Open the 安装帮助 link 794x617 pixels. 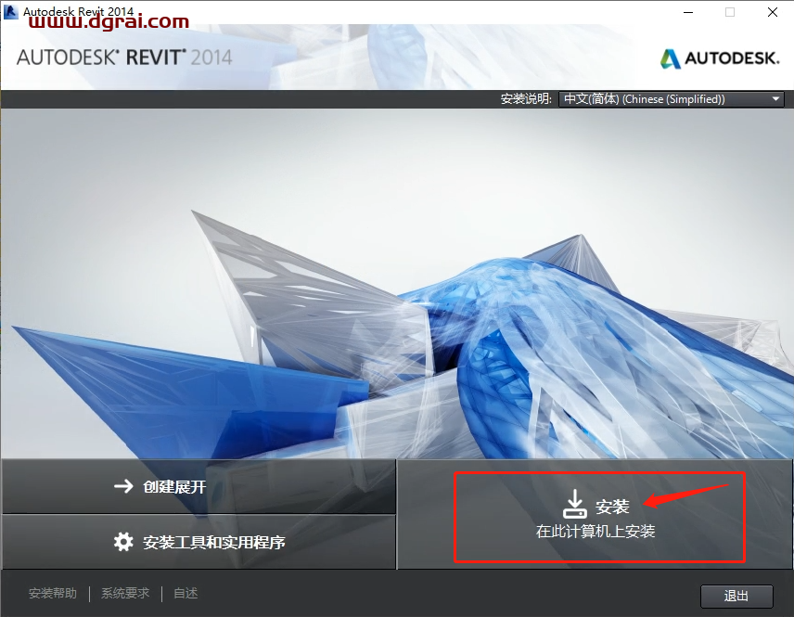pos(53,593)
